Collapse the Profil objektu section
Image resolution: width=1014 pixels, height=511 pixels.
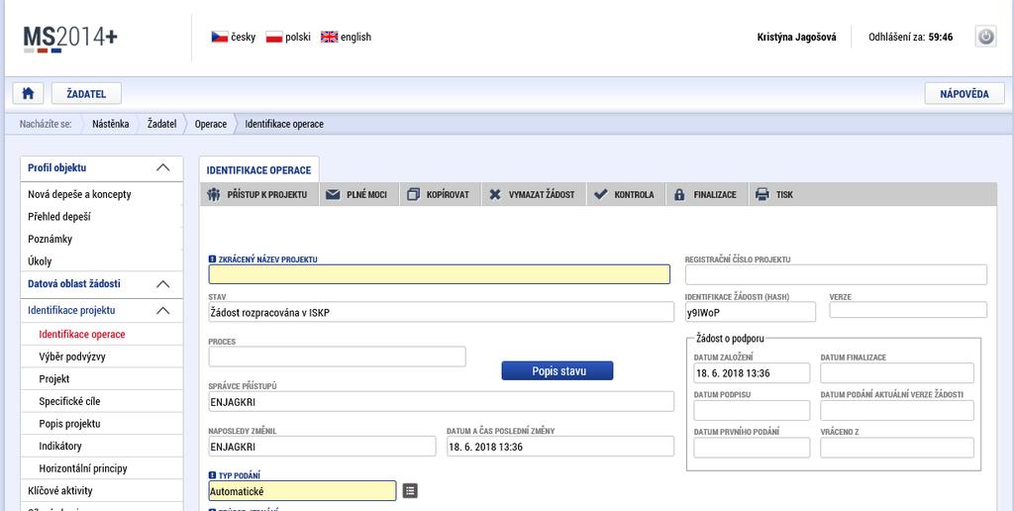[x=163, y=167]
